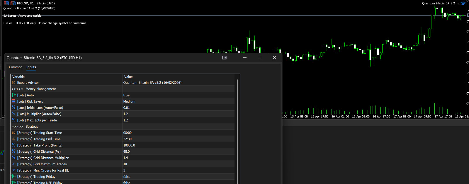The image size is (469, 184).
Task: Click the ab icon of Trading Start Time
Action: pos(13,132)
